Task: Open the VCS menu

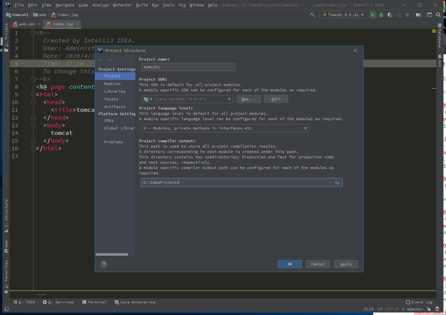Action: (182, 5)
